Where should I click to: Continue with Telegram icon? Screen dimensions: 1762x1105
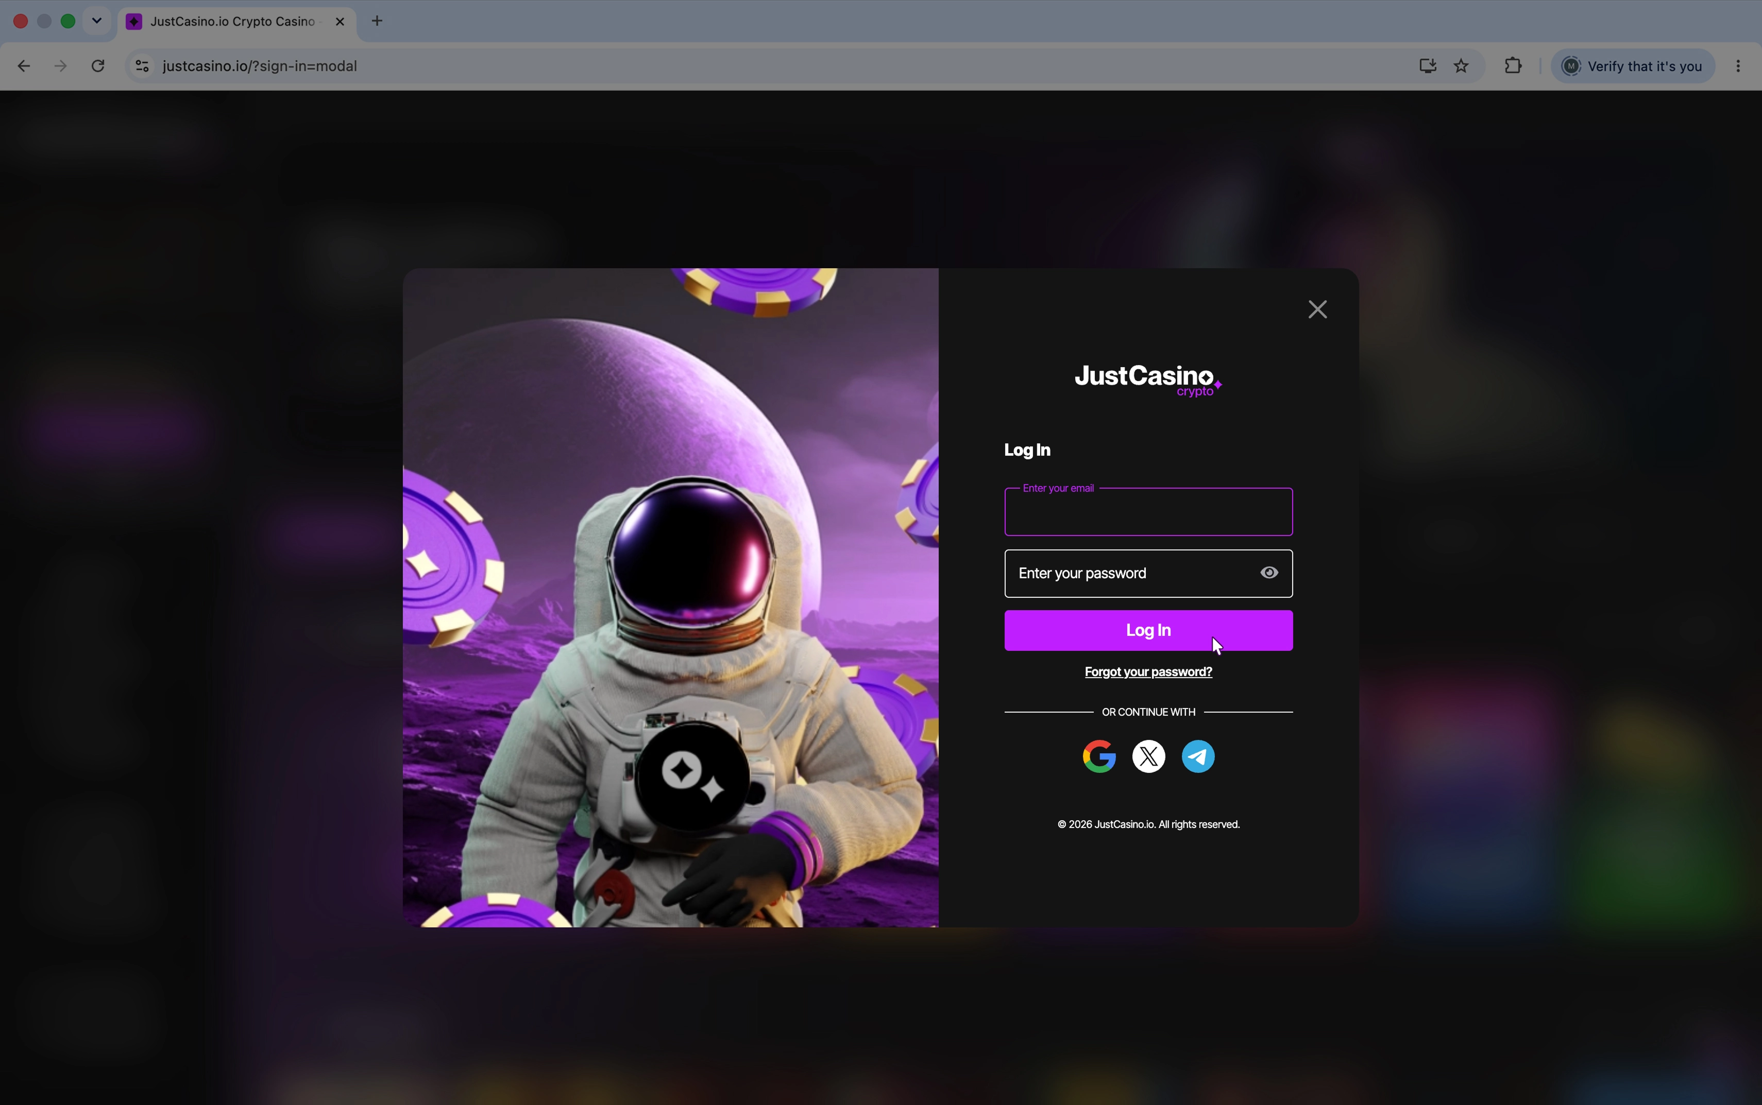[x=1198, y=756]
